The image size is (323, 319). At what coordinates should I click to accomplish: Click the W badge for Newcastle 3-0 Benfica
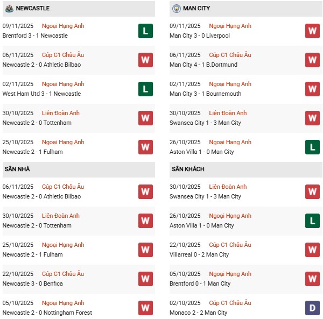tap(145, 279)
